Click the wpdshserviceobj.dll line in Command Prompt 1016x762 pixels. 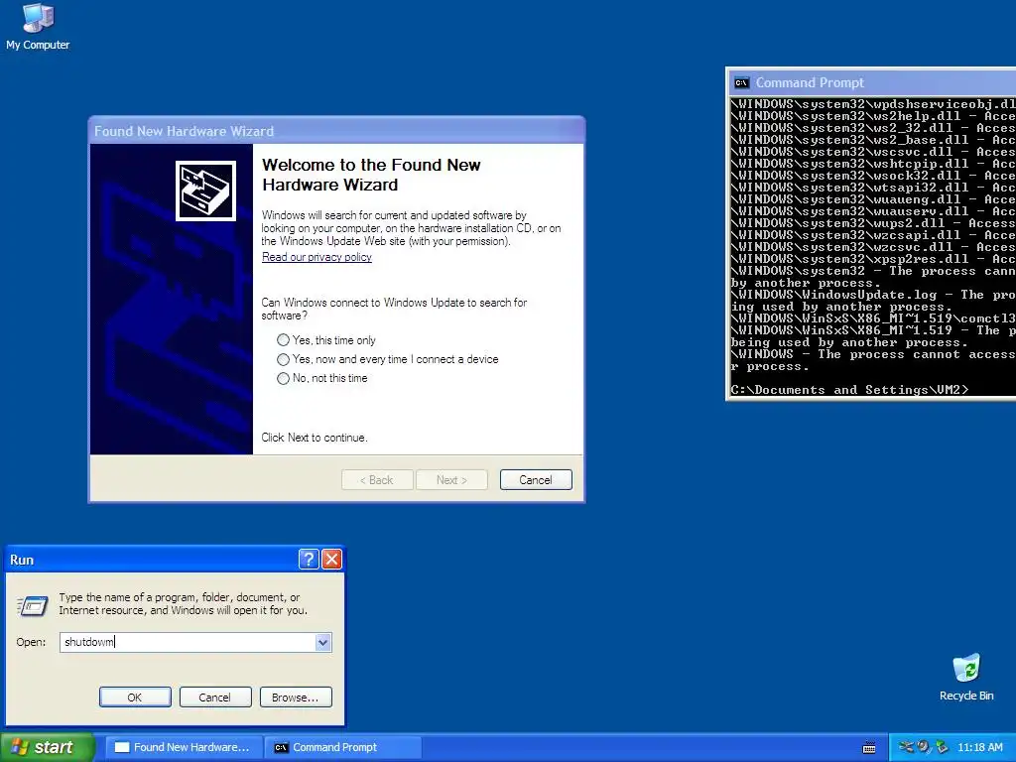point(873,104)
